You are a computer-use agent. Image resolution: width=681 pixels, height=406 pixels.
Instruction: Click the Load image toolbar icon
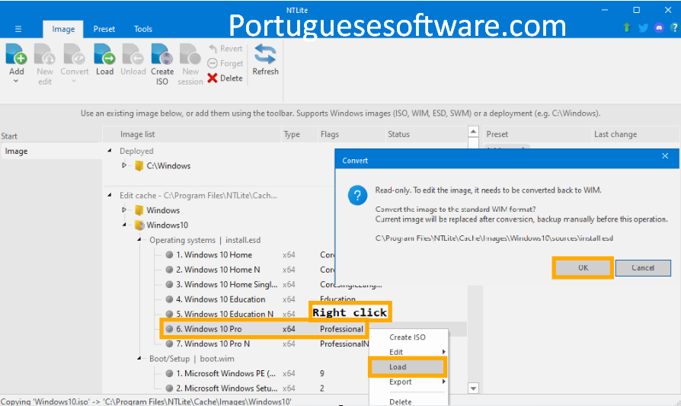(x=104, y=56)
